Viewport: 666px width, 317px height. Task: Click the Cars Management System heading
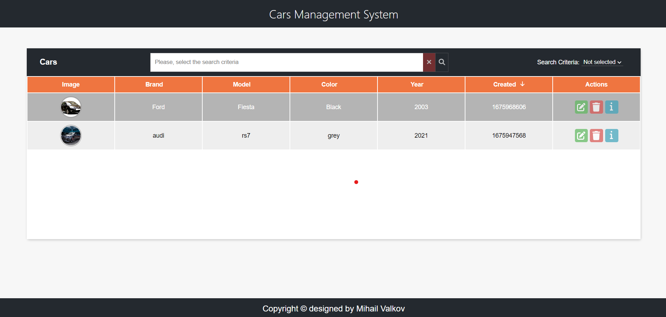[x=333, y=14]
